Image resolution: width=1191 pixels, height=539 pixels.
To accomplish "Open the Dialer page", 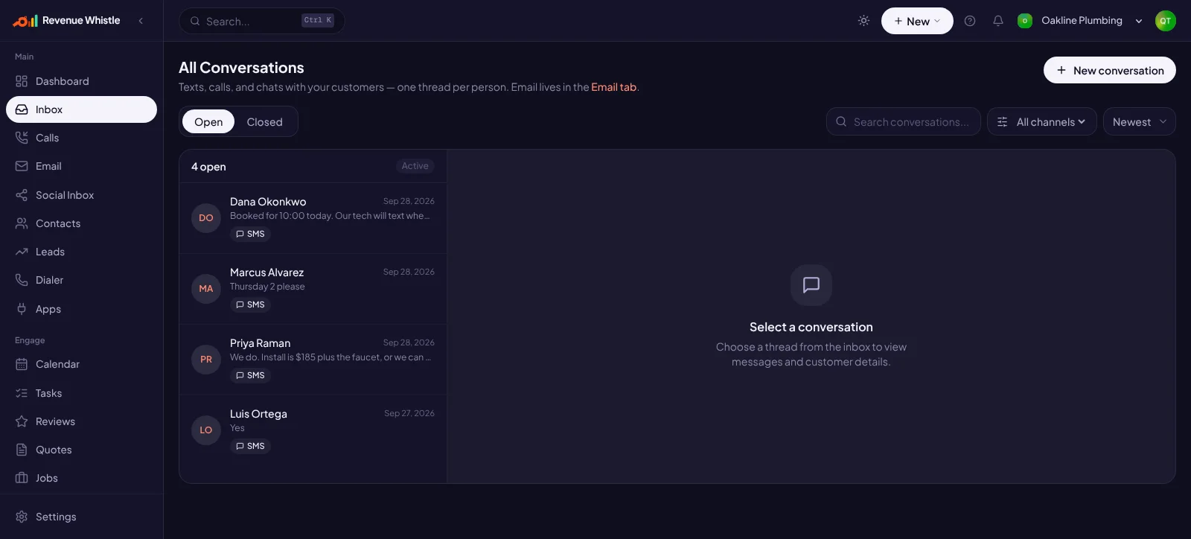I will tap(81, 280).
